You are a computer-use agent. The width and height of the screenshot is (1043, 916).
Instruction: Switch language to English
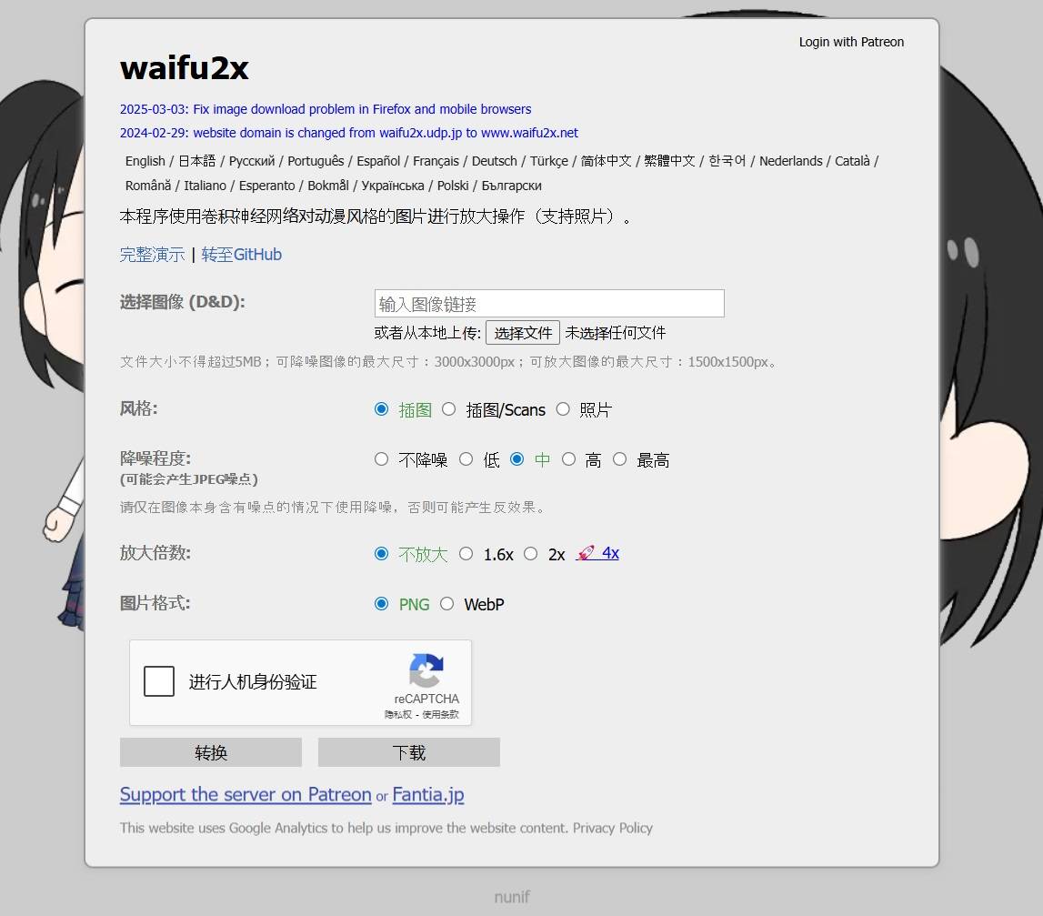(x=145, y=161)
